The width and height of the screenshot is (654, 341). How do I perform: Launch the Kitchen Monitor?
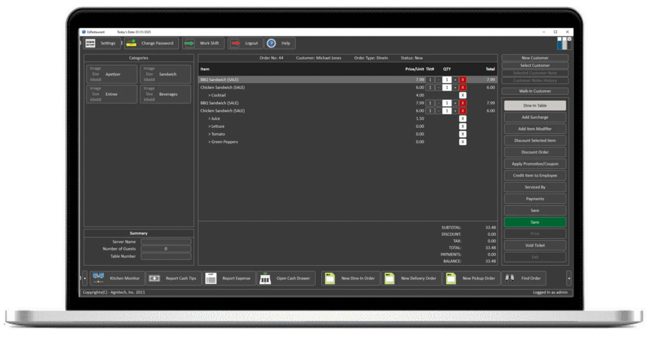point(117,278)
